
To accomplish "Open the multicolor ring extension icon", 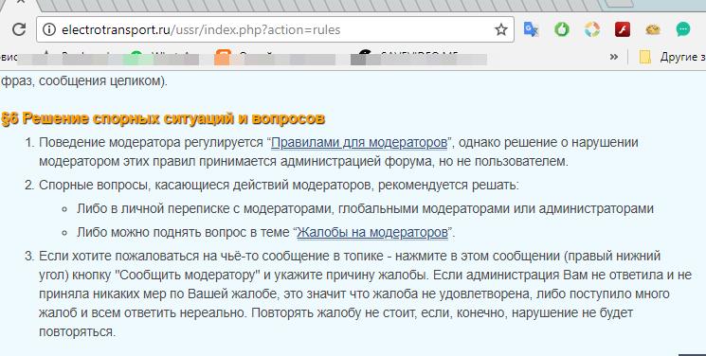I will point(591,29).
